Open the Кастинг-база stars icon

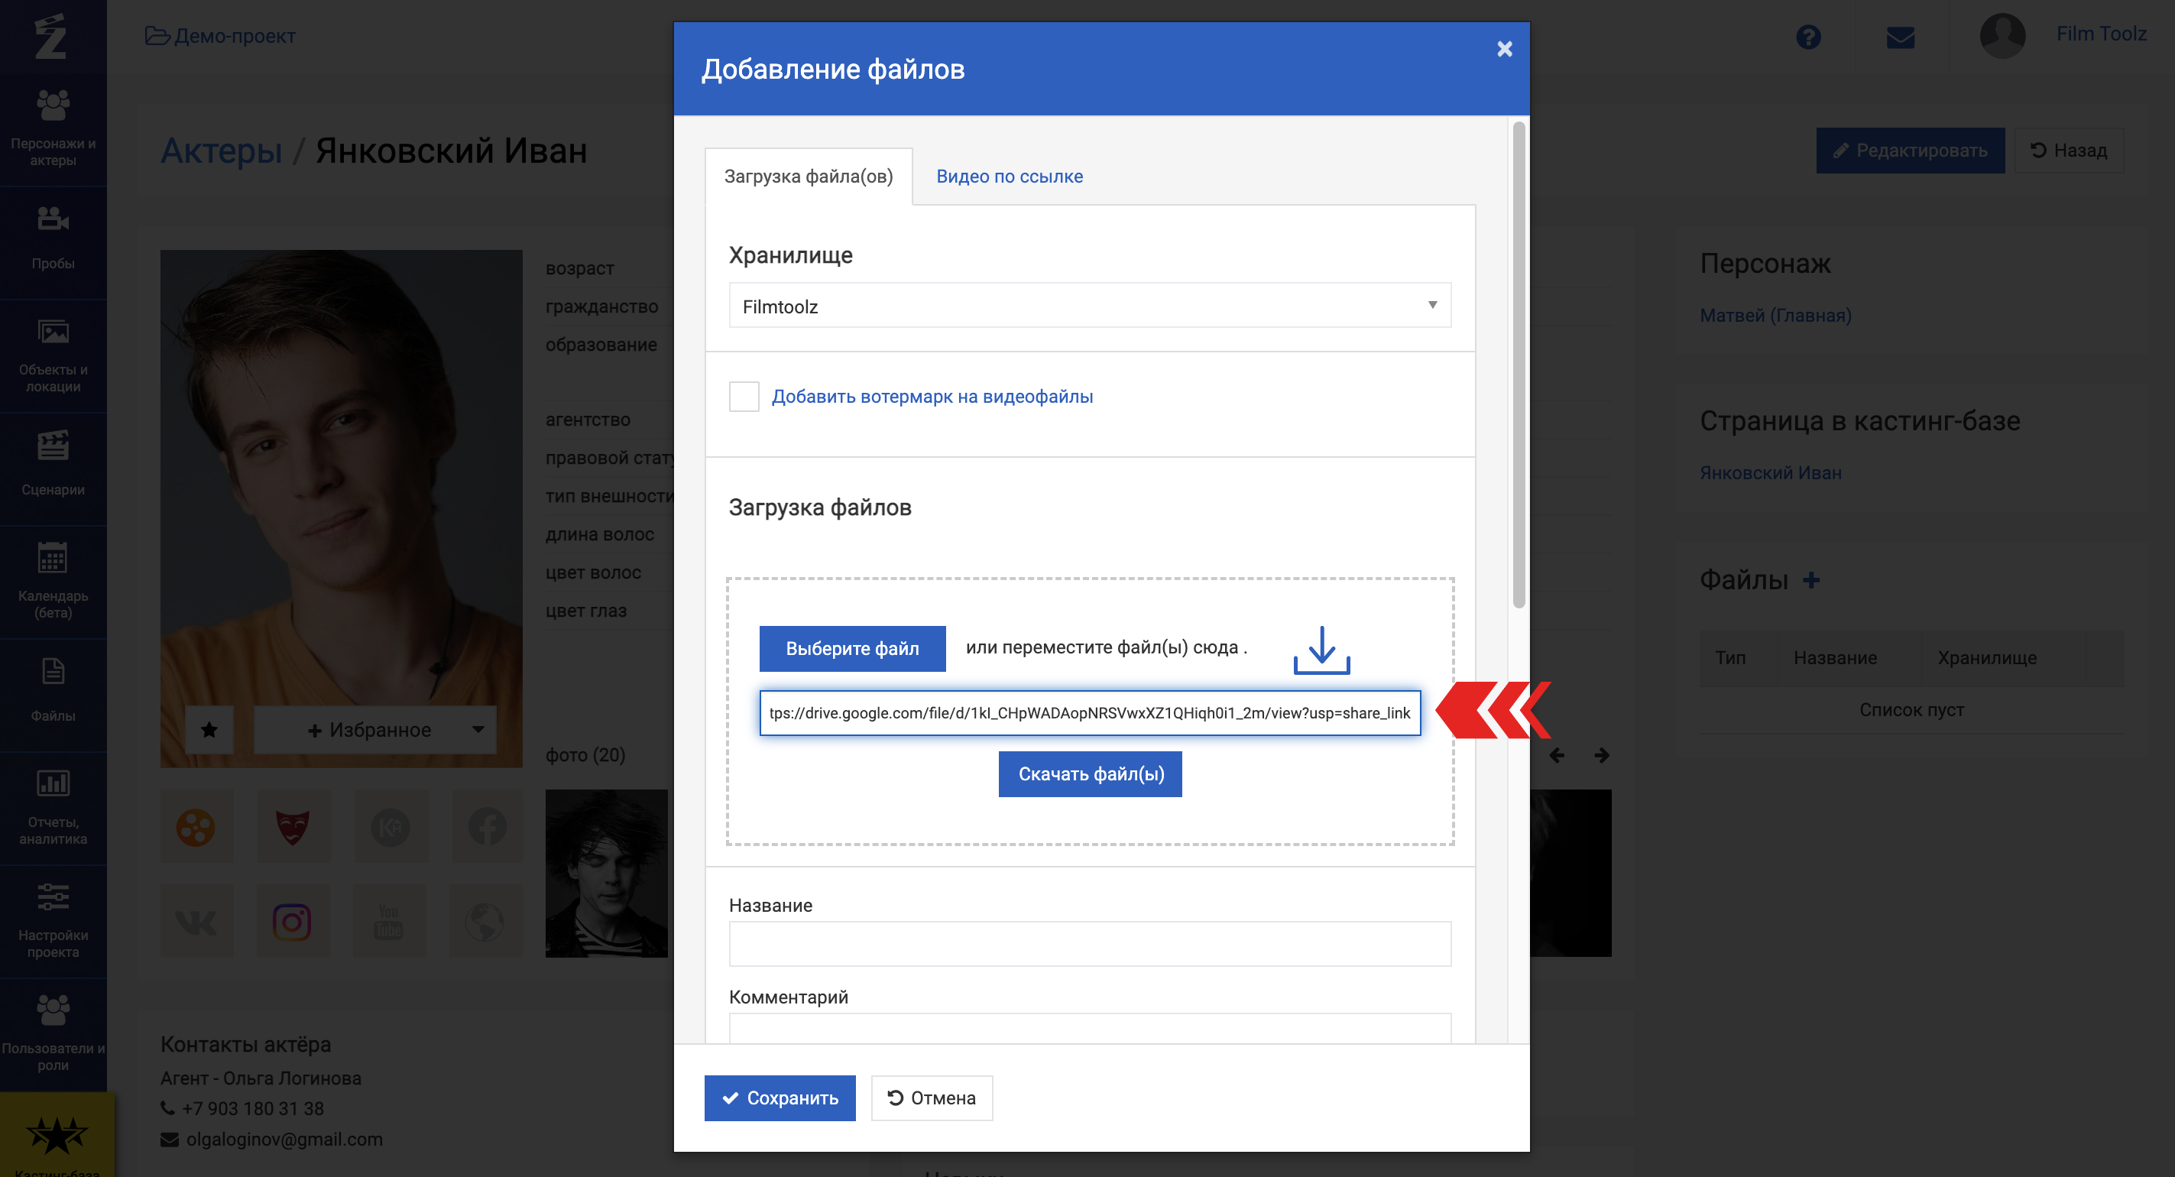click(57, 1135)
